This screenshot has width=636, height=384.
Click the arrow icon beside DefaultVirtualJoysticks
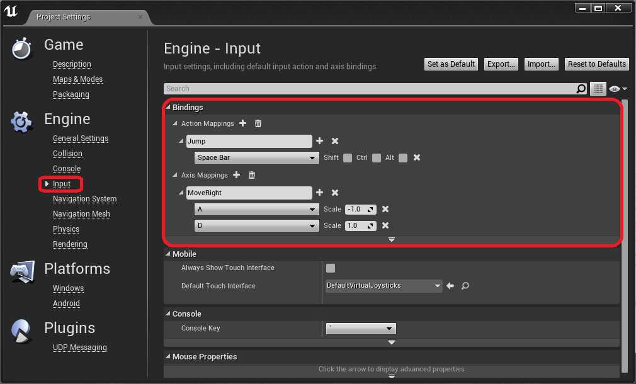coord(450,286)
